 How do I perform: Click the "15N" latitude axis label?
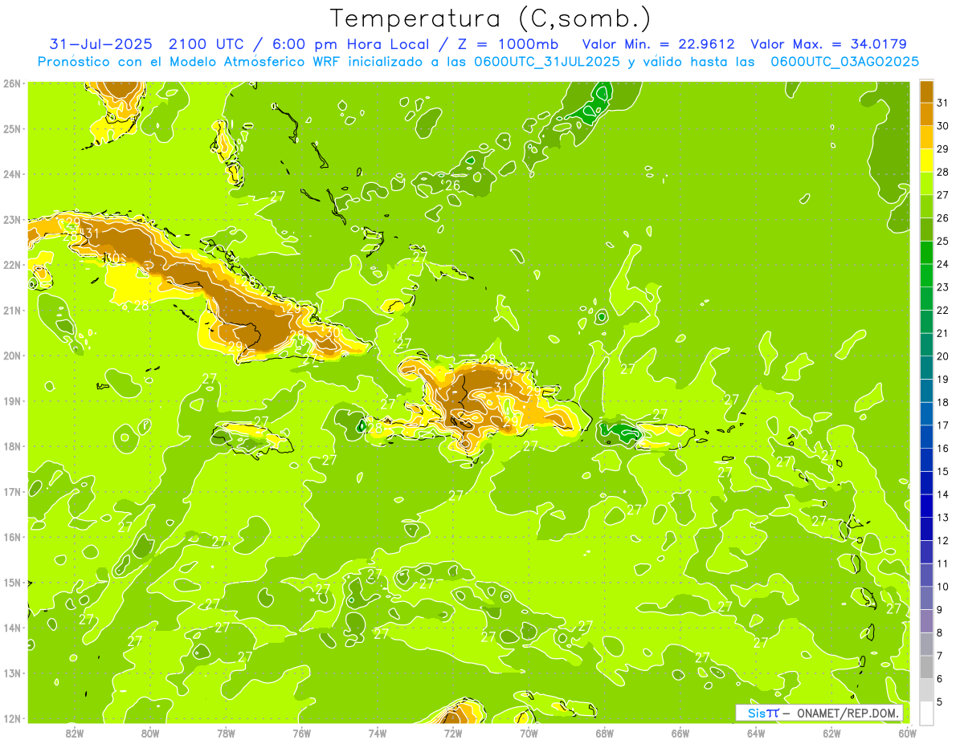[11, 583]
